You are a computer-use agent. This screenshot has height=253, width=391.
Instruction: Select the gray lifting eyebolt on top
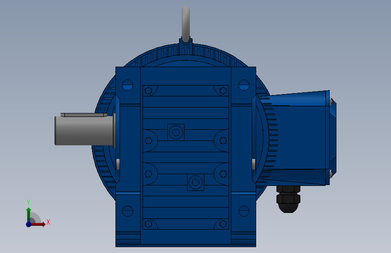[x=186, y=24]
